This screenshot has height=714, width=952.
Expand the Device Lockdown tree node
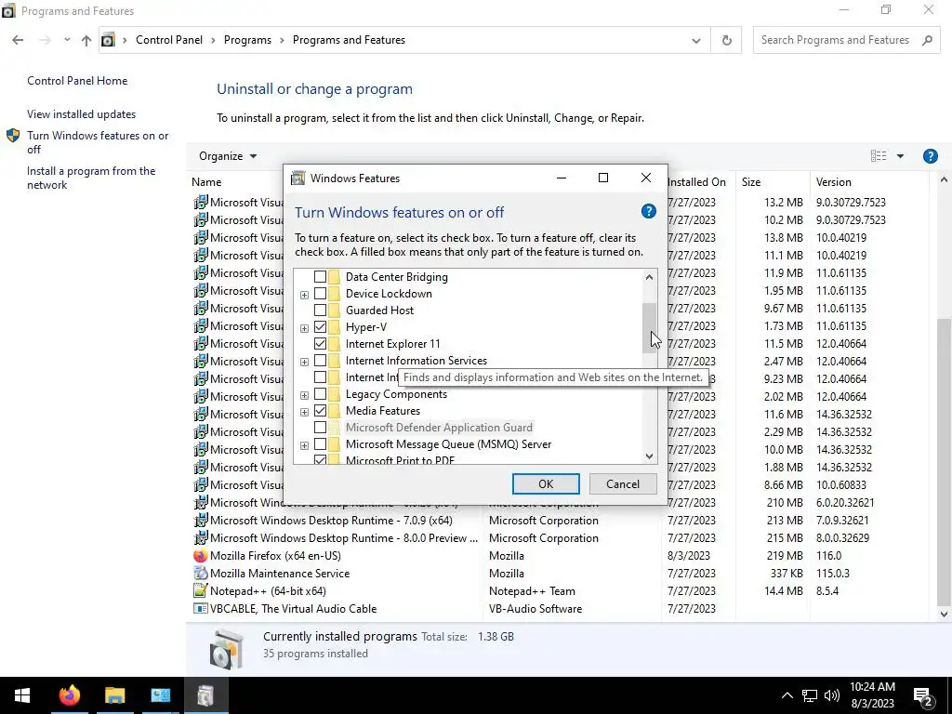(304, 295)
